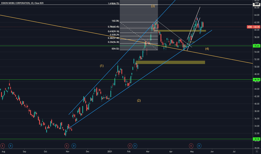Click the Aug label on time axis

click(x=3, y=151)
